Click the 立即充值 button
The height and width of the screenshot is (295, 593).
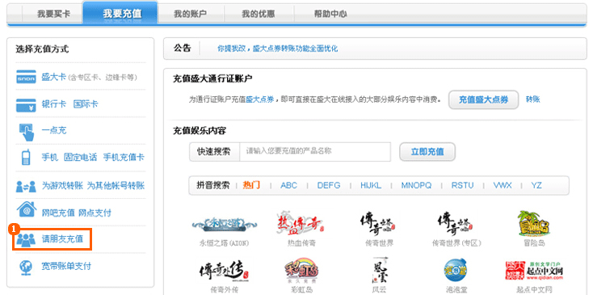point(427,152)
